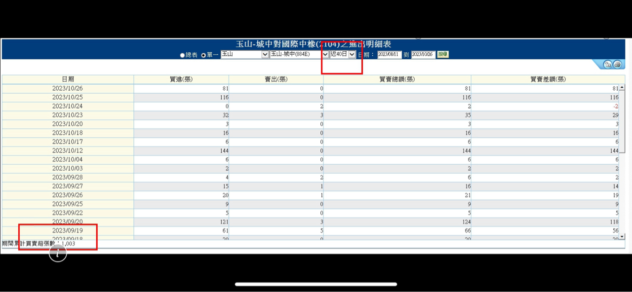The image size is (632, 292).
Task: Click the table scrollbar up arrow
Action: click(x=622, y=87)
